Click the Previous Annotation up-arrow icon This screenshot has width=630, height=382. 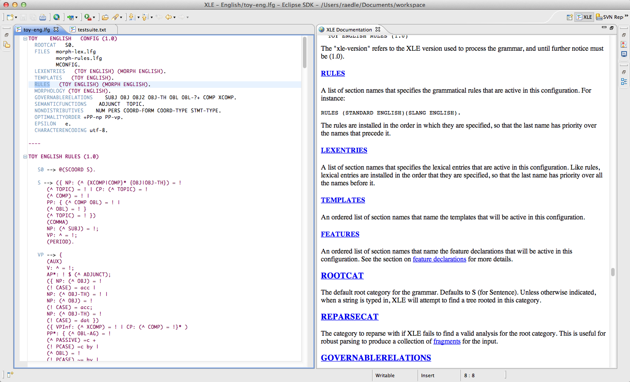(144, 17)
